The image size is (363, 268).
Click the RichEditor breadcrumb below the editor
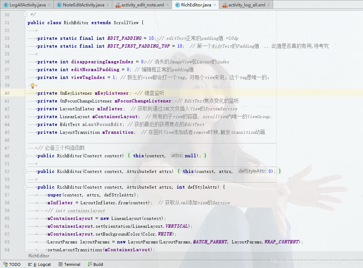[38, 256]
